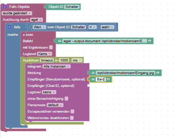Edit the 1000 delay value

64,60
